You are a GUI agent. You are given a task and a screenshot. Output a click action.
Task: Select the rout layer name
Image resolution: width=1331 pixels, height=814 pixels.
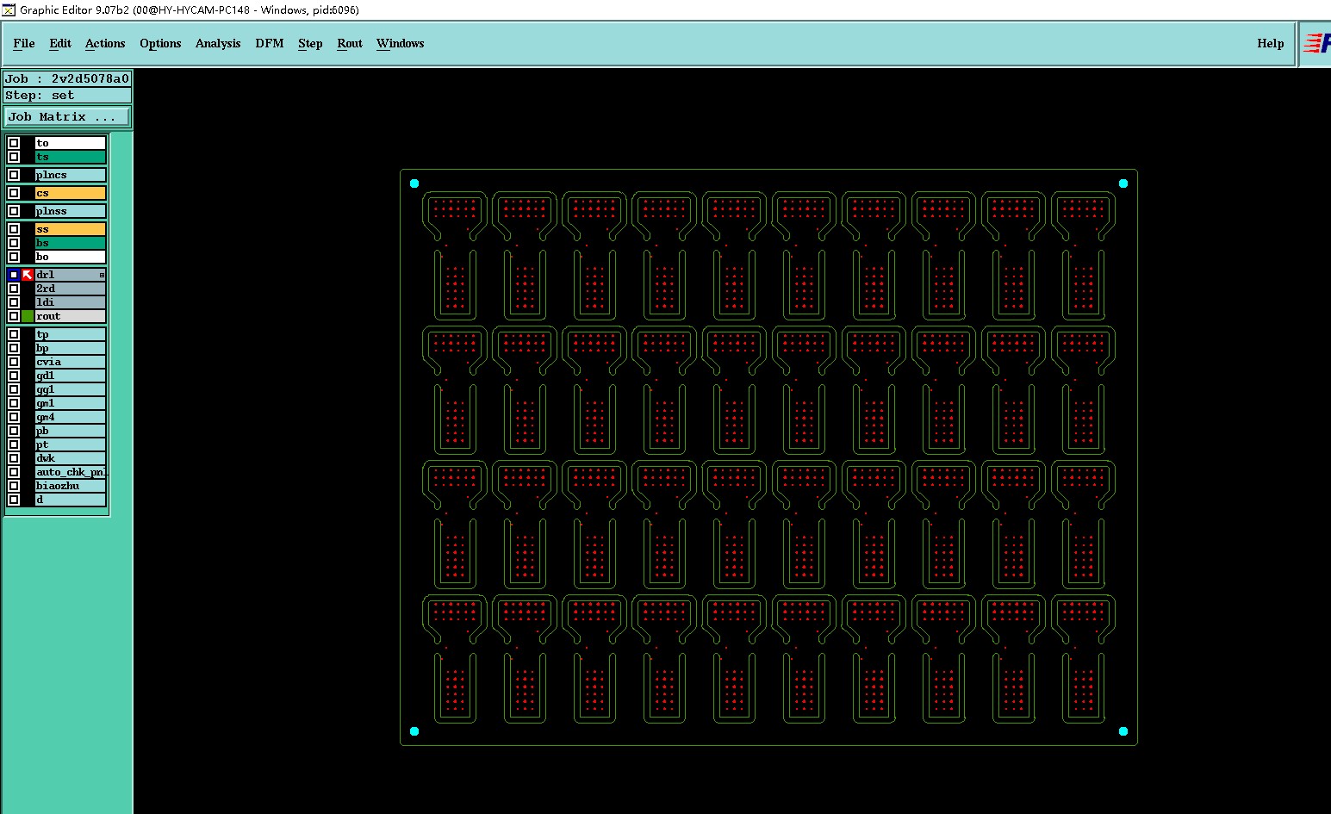pyautogui.click(x=71, y=316)
